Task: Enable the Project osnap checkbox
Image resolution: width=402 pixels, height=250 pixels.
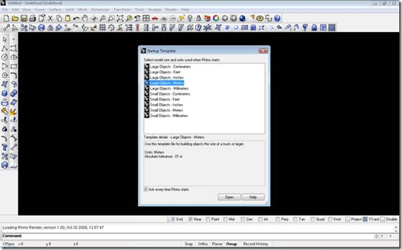Action: click(x=347, y=219)
